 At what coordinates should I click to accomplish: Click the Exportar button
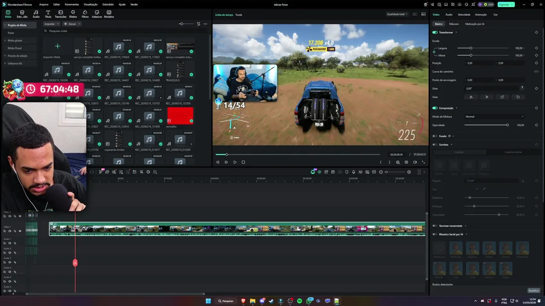click(506, 4)
